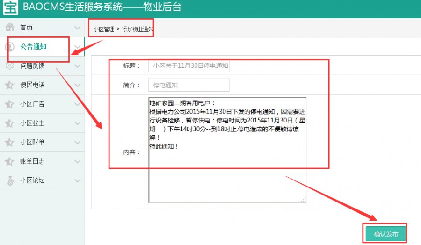
Task: Expand the 小区账单 menu chevron
Action: click(x=77, y=143)
